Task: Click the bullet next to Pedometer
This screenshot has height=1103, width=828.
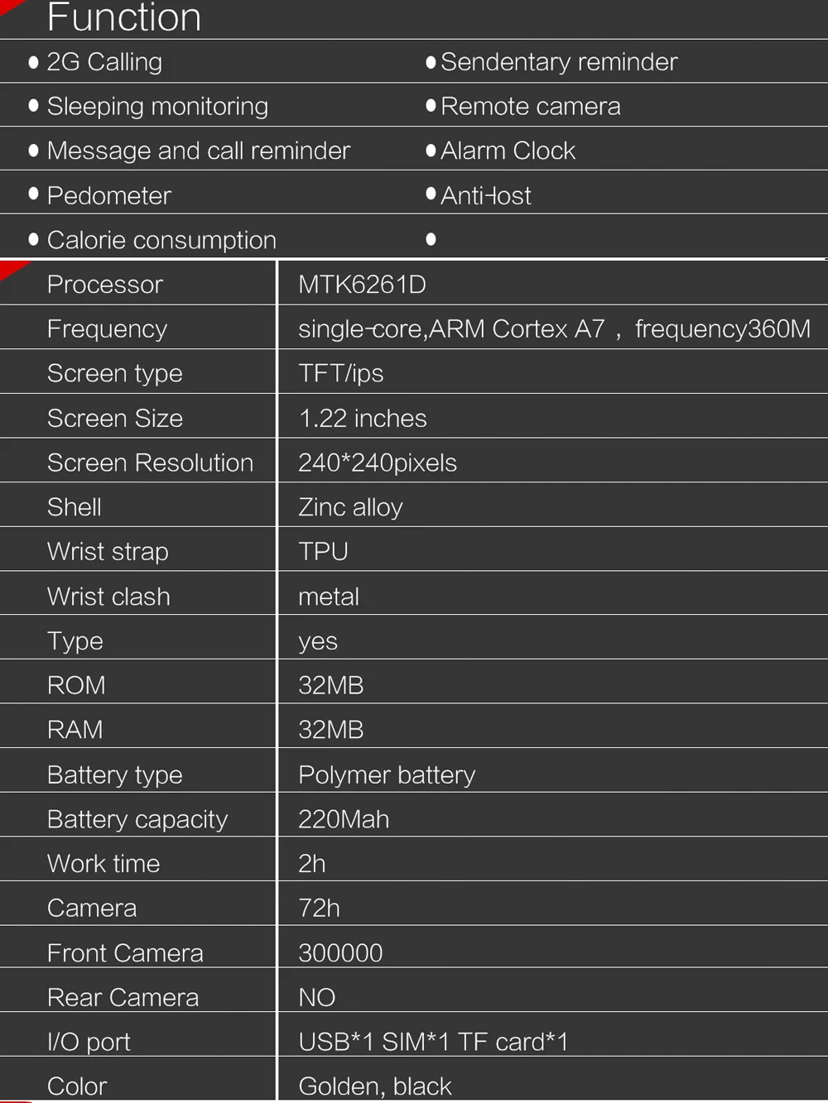Action: click(33, 194)
